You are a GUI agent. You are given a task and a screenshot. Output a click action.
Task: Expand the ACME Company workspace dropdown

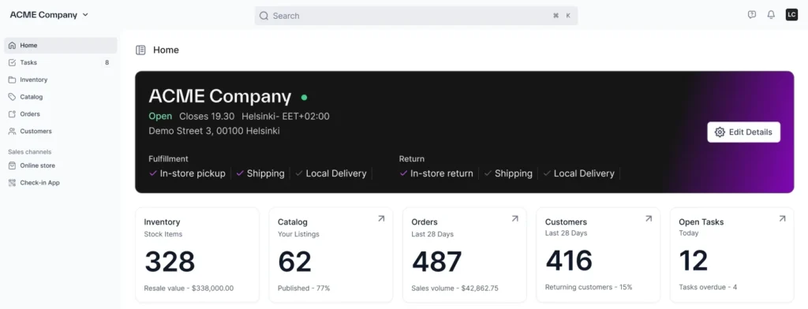50,15
